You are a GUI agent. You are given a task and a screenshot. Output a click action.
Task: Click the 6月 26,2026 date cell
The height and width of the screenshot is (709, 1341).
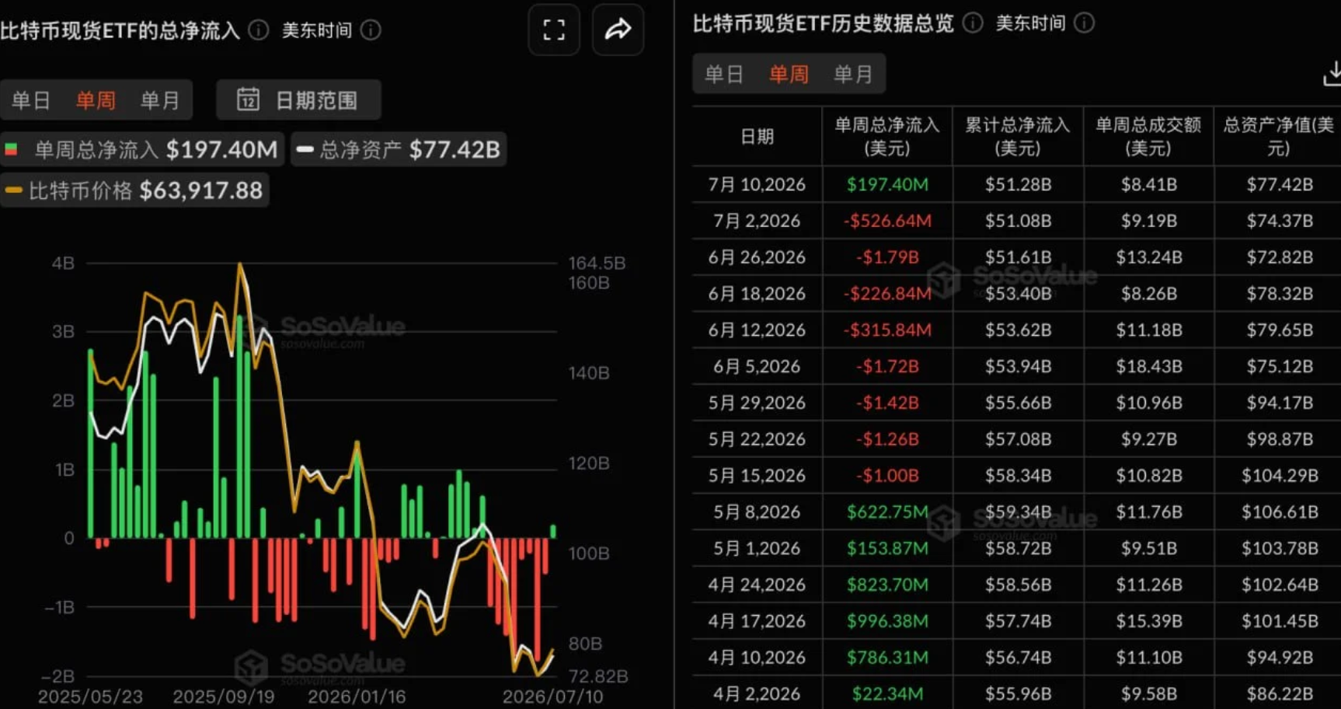click(x=757, y=257)
